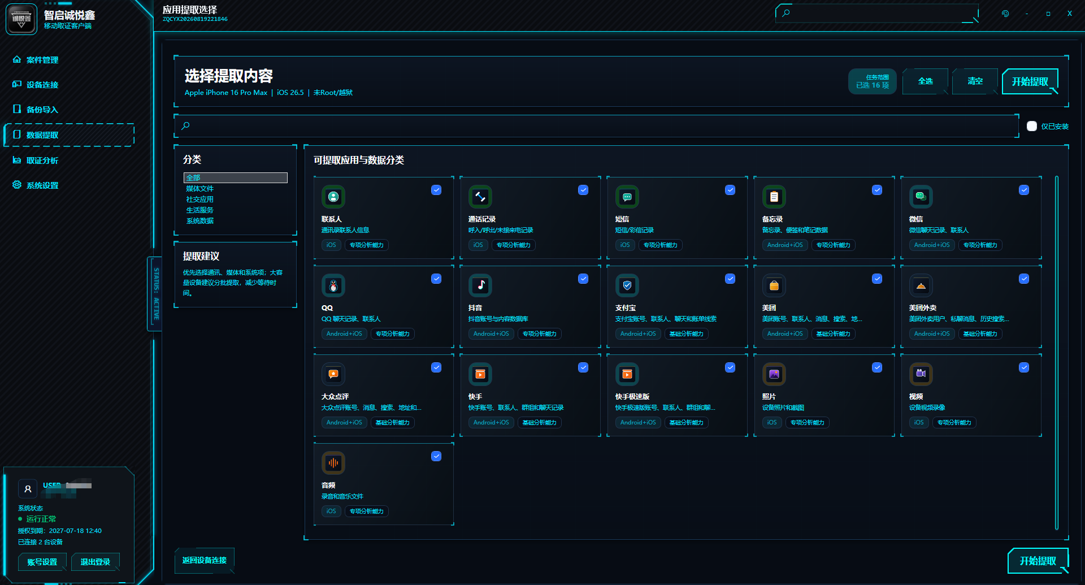Screen dimensions: 1085x585
Task: Click the 快手 app icon
Action: [480, 374]
